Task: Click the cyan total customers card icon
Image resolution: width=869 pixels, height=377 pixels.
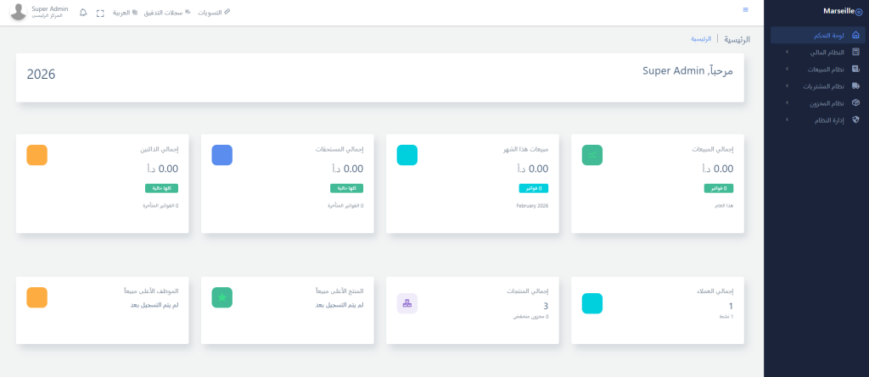Action: (592, 302)
